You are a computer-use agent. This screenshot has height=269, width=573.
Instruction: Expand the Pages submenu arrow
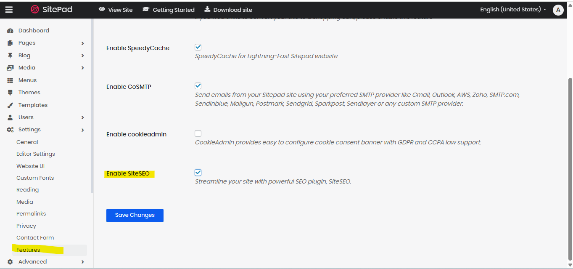click(x=82, y=43)
